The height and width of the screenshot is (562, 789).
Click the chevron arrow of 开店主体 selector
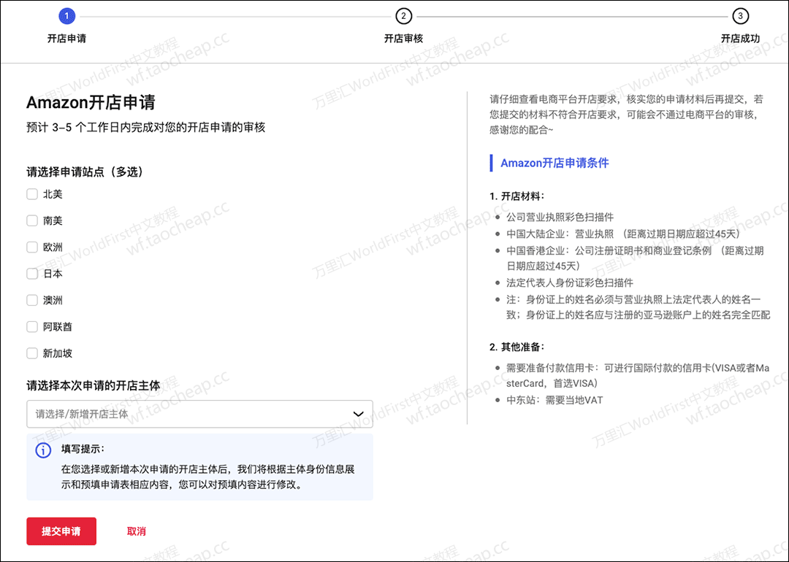[358, 414]
